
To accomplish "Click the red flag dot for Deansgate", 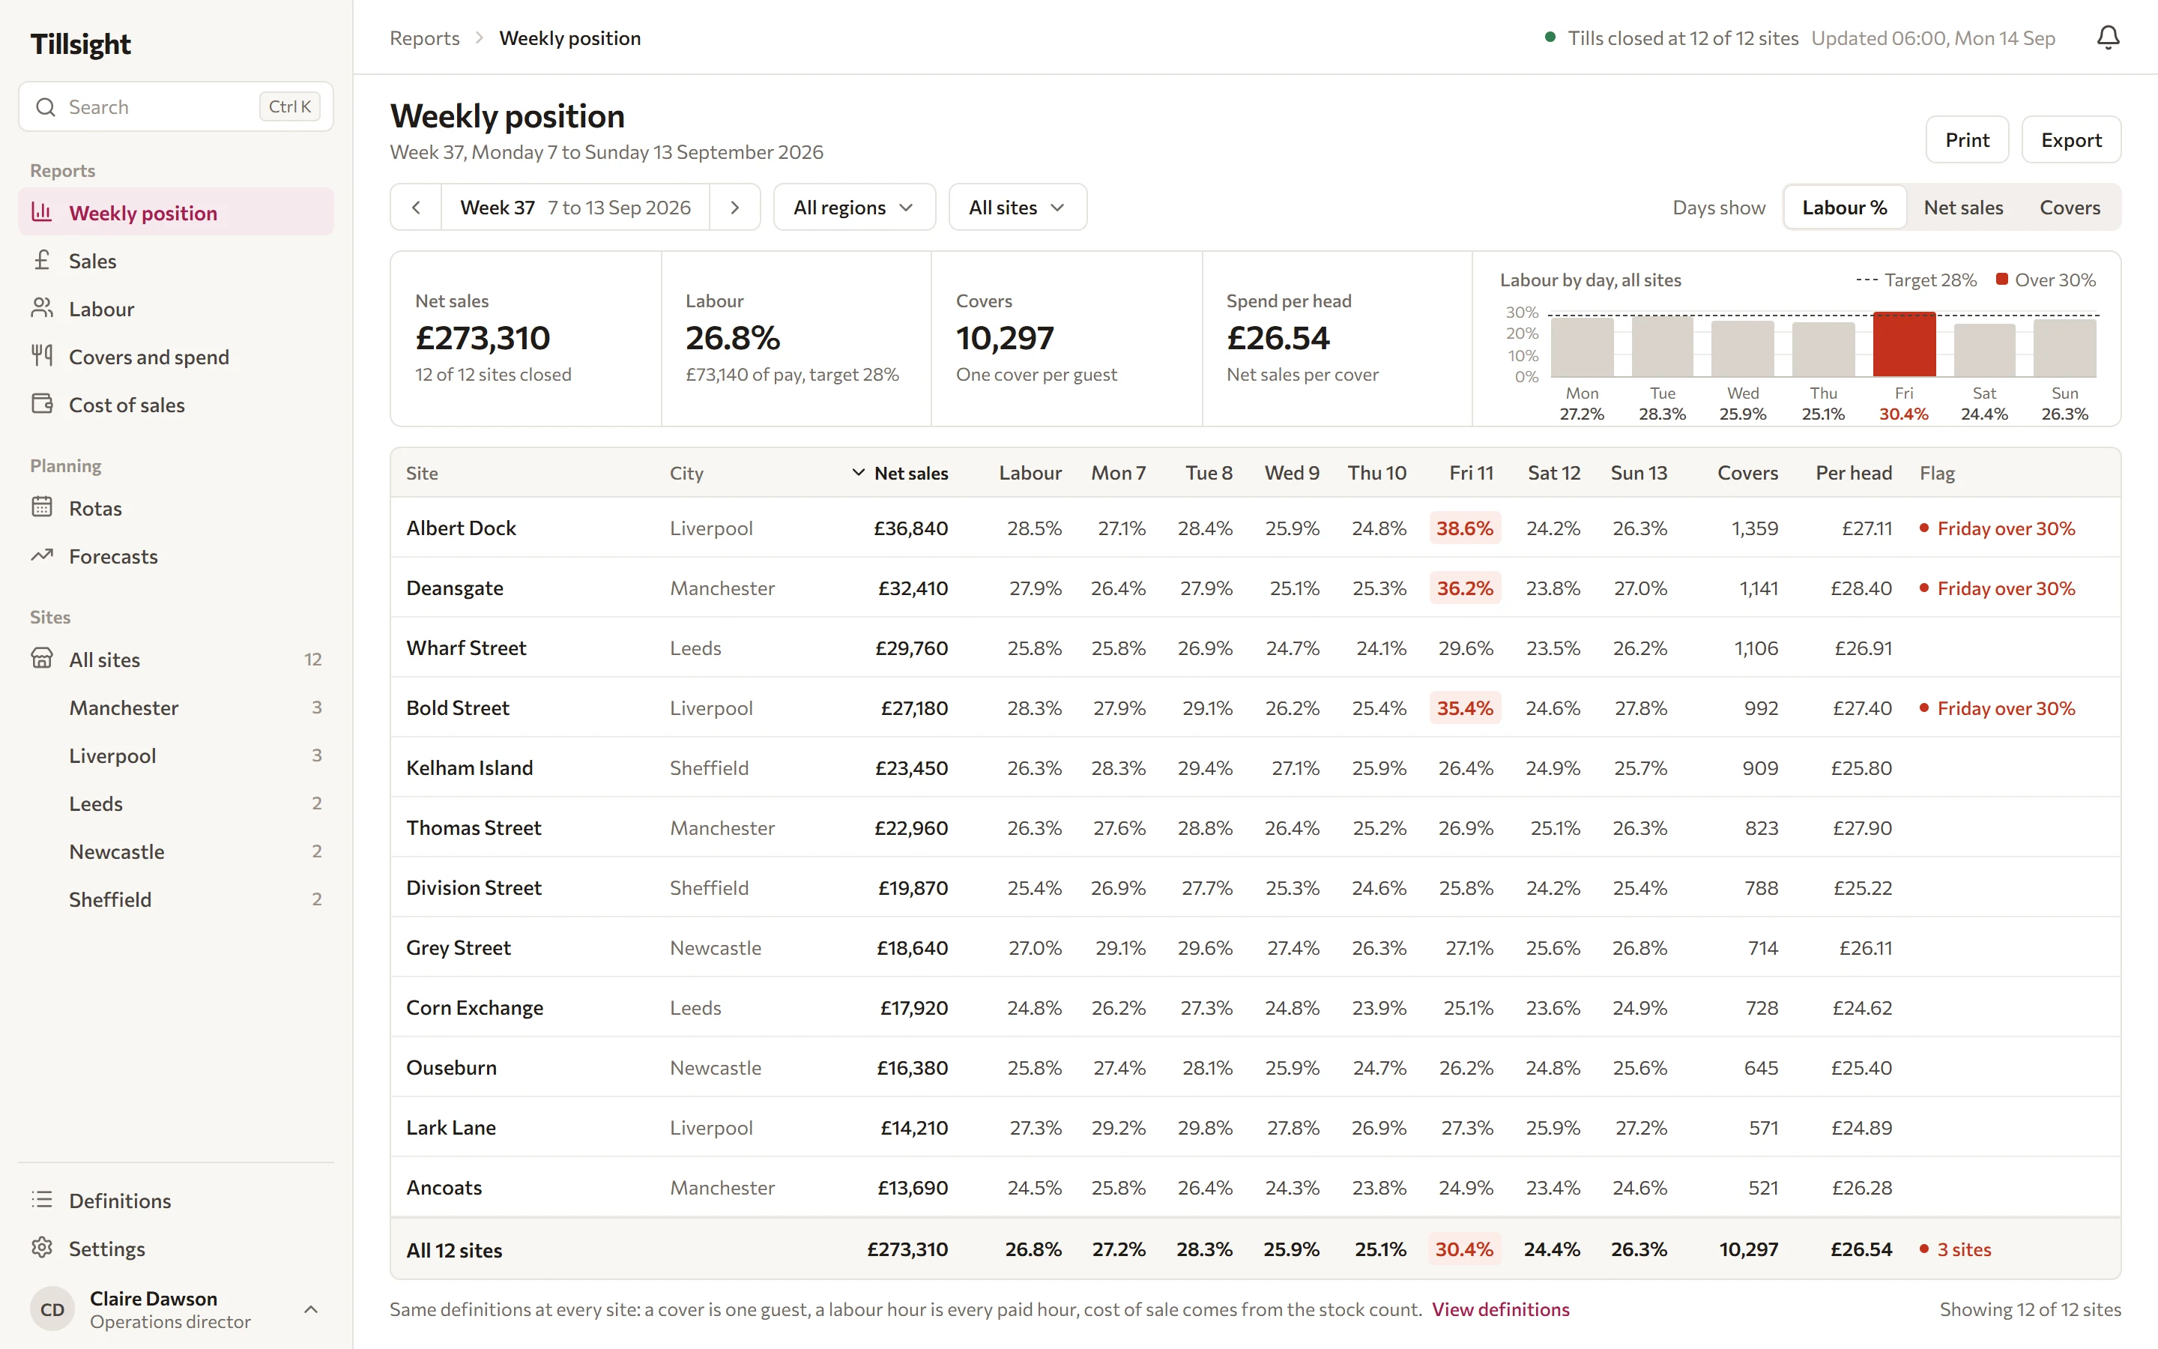I will [x=1924, y=588].
